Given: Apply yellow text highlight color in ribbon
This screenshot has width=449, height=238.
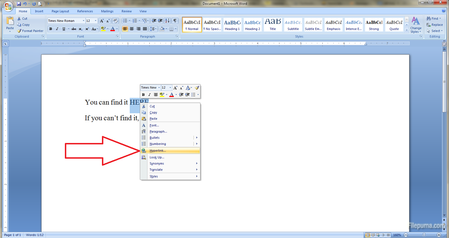Looking at the screenshot, I should tap(103, 29).
